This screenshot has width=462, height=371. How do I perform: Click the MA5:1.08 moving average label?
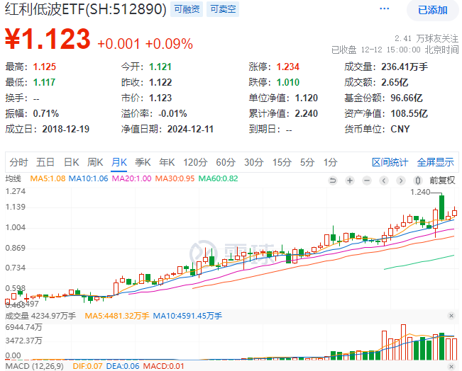(x=48, y=178)
